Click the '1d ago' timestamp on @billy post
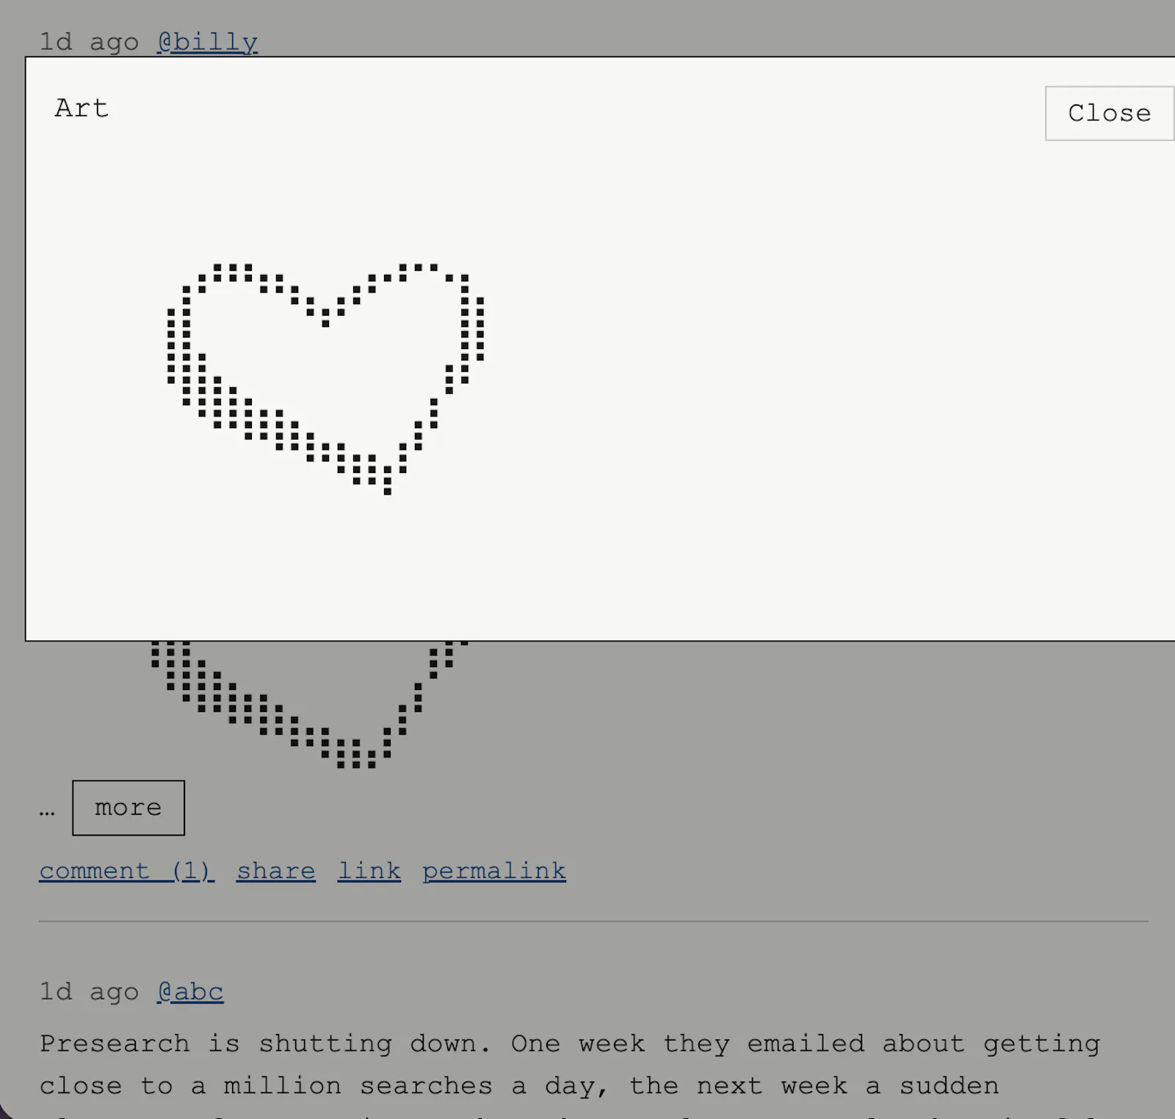 click(x=89, y=42)
